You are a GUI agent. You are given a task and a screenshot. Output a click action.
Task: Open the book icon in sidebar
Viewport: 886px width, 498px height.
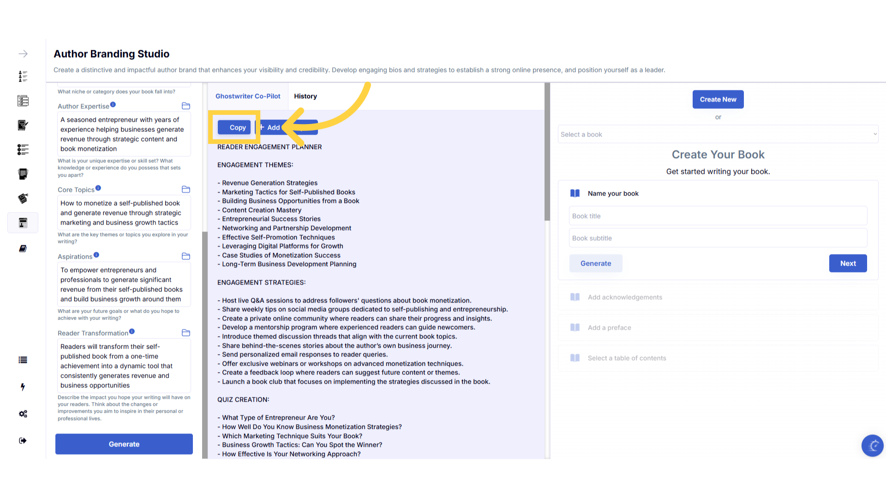tap(23, 249)
